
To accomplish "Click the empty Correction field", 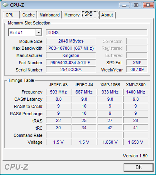I will point(137,41).
